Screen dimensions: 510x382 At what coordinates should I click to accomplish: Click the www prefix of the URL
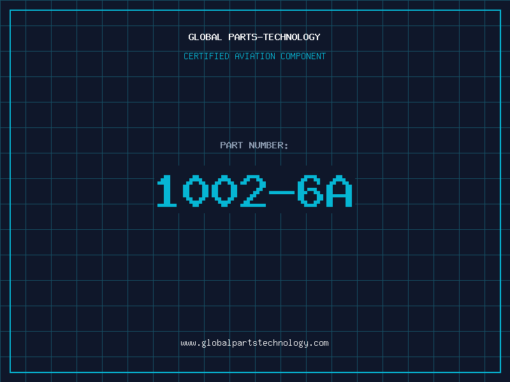[188, 343]
